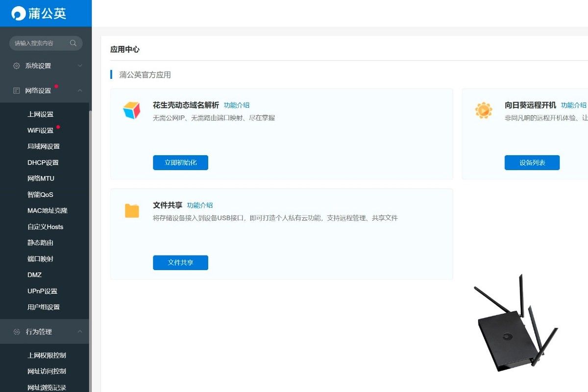Open the 文件共享 yellow folder icon
Viewport: 588px width, 392px height.
tap(132, 211)
